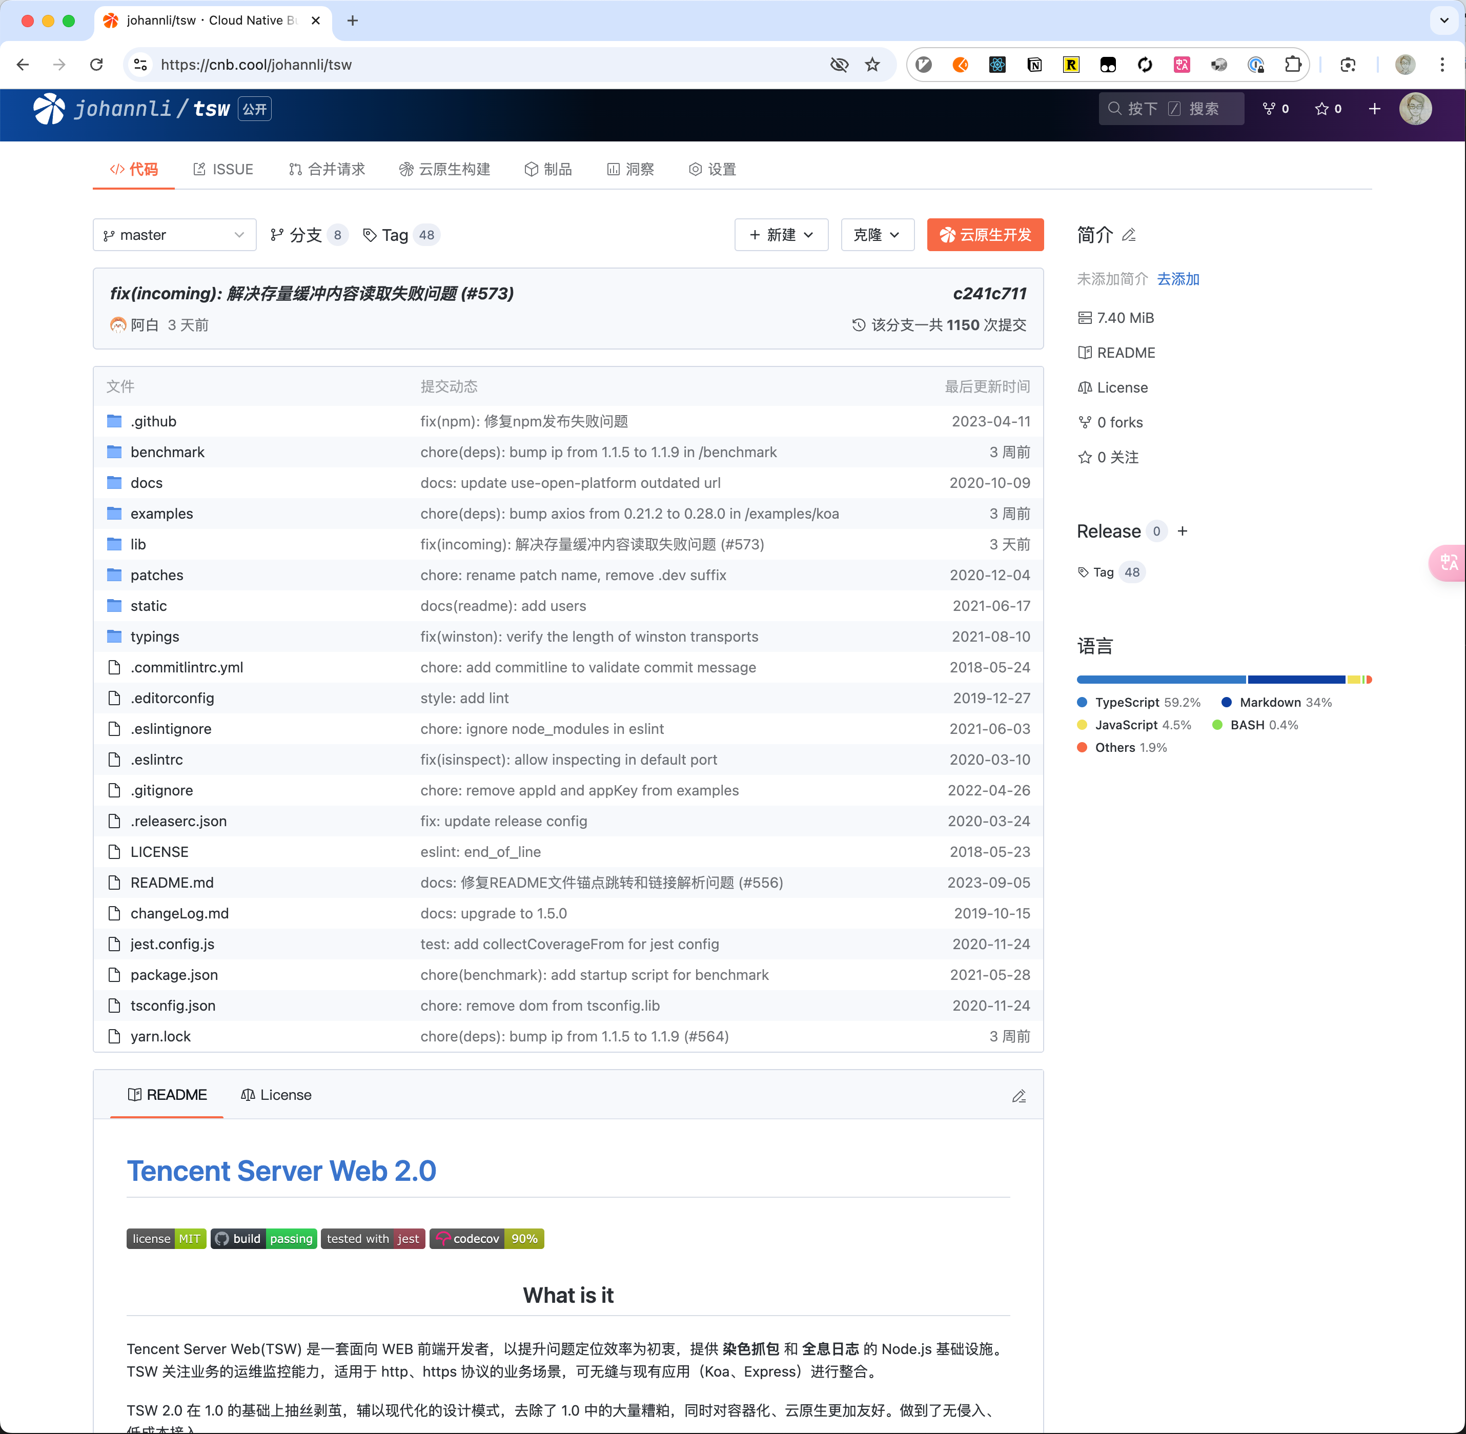Bookmark this page with star icon
The image size is (1466, 1434).
pyautogui.click(x=872, y=65)
